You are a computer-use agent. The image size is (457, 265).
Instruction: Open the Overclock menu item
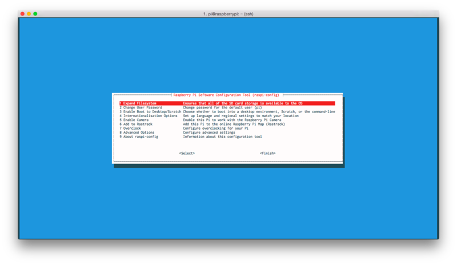click(130, 129)
